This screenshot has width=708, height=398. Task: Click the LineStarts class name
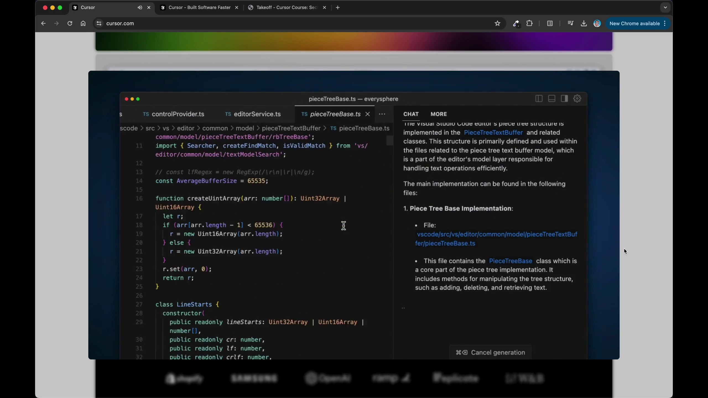[194, 305]
